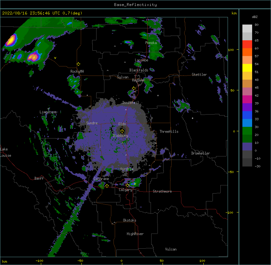Image resolution: width=271 pixels, height=265 pixels.
Task: Click the yellow marker southeast of Red Deer
Action: click(134, 88)
